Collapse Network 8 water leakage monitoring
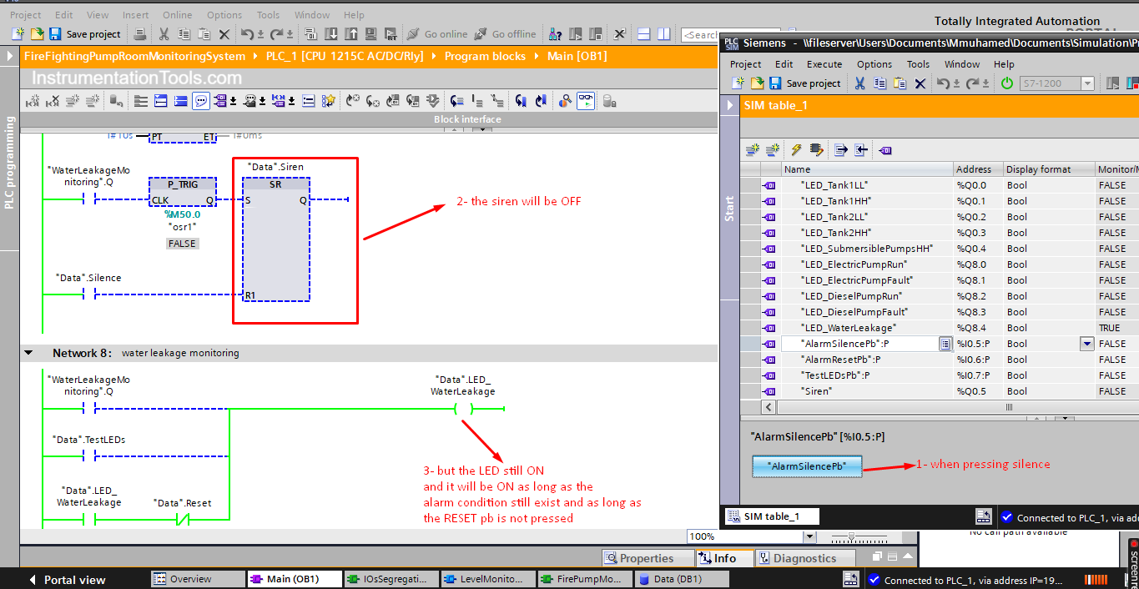 tap(31, 353)
